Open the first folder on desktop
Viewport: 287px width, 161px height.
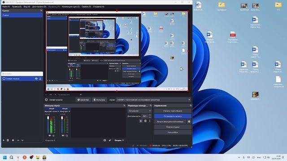point(221,6)
